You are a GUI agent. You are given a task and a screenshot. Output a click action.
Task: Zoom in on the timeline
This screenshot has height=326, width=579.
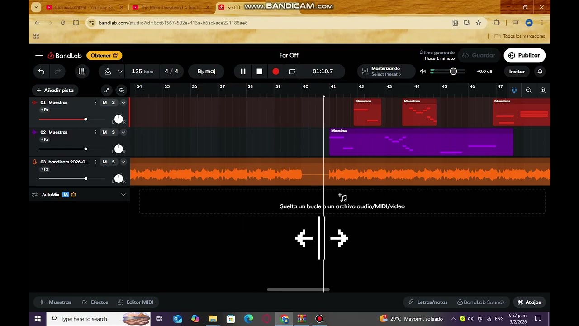click(543, 90)
